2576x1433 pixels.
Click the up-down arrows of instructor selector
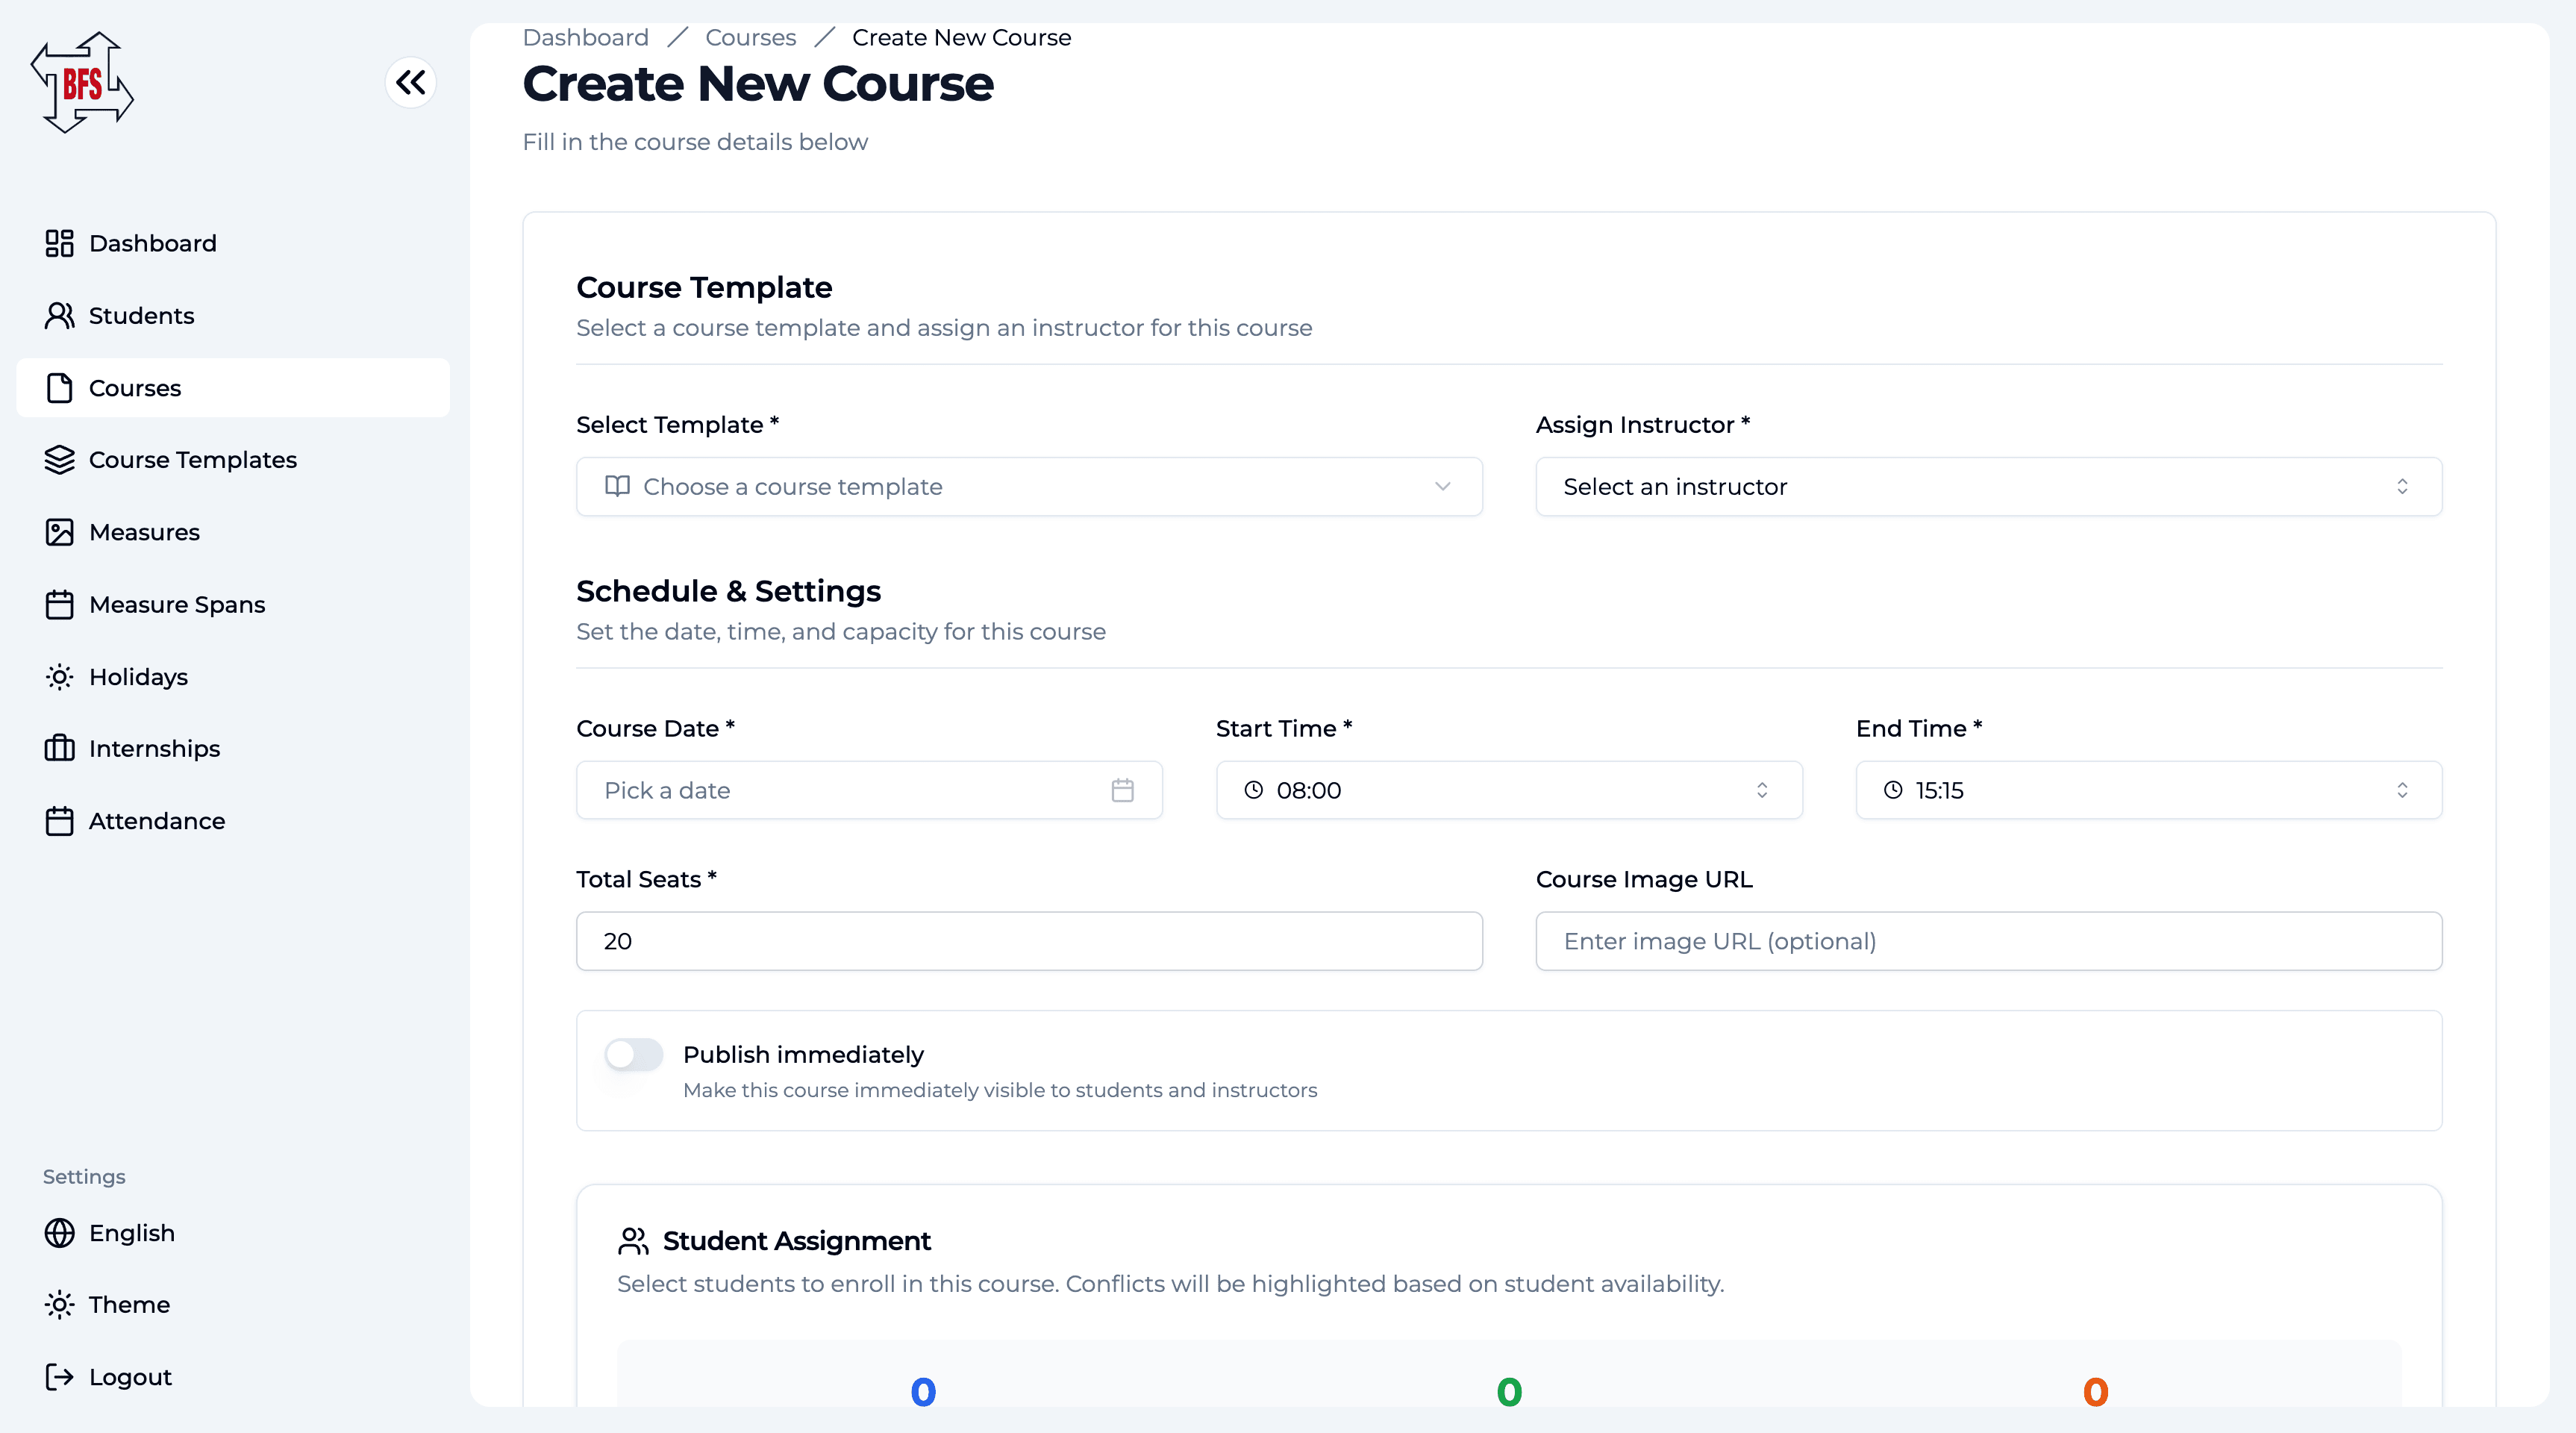click(2402, 486)
